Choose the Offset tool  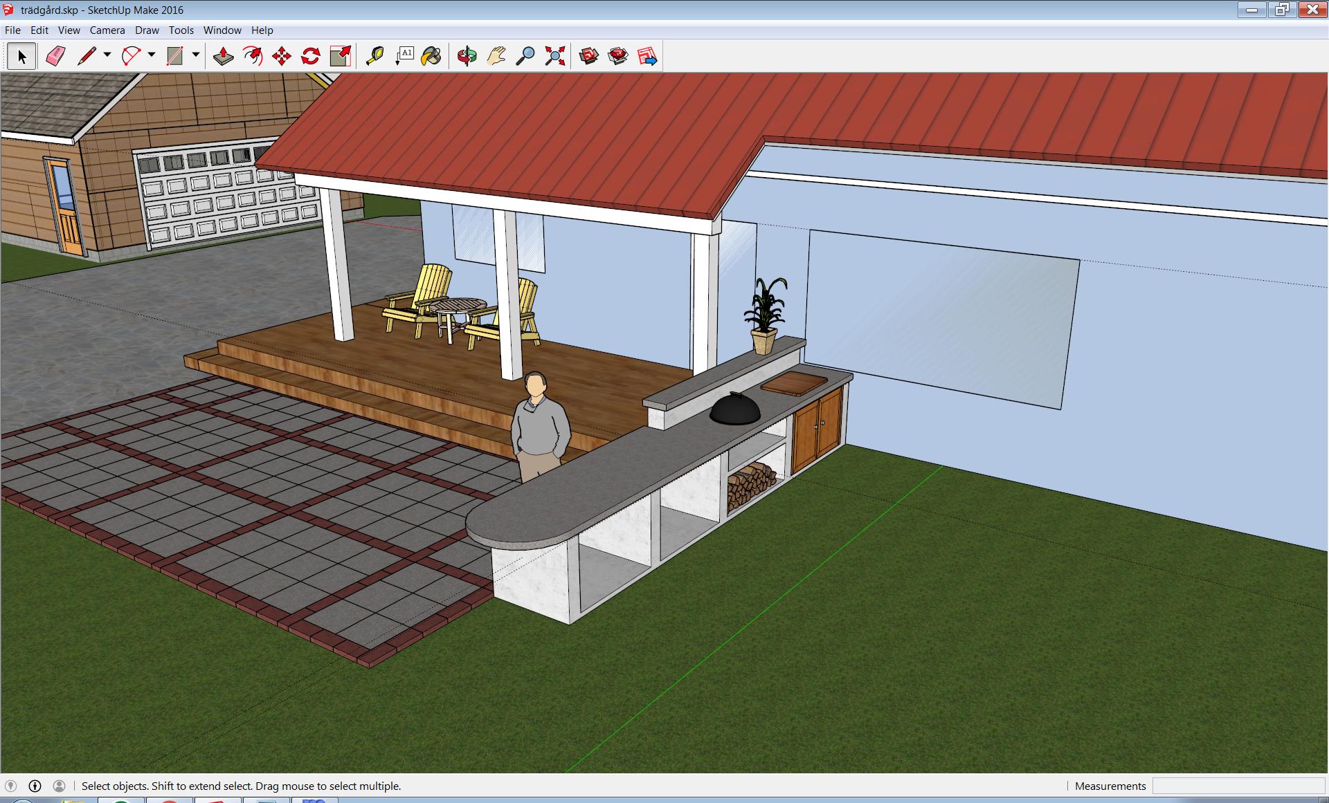(253, 56)
